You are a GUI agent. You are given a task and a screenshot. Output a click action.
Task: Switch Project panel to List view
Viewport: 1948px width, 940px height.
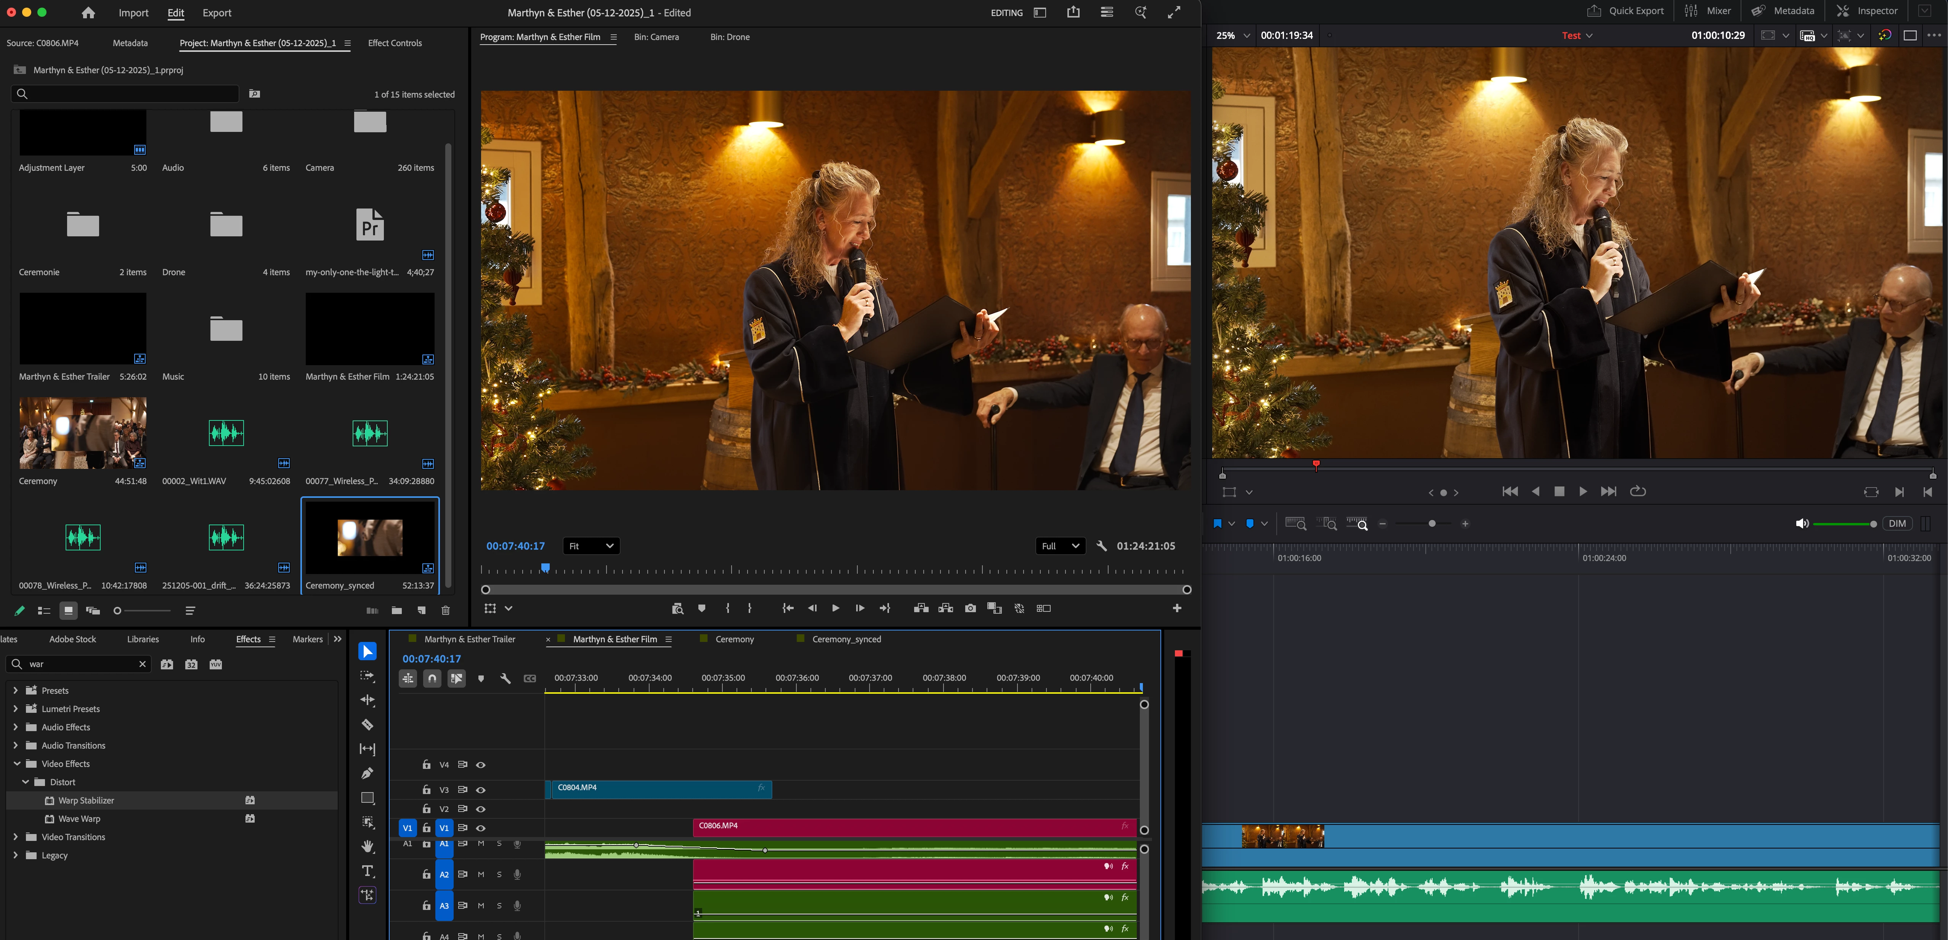[x=44, y=610]
